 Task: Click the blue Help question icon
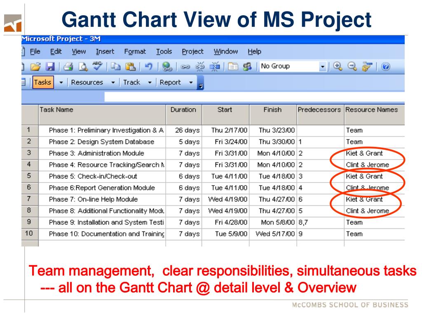tap(386, 66)
